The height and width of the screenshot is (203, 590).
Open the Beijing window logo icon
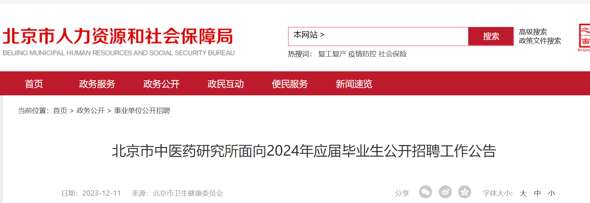584,37
